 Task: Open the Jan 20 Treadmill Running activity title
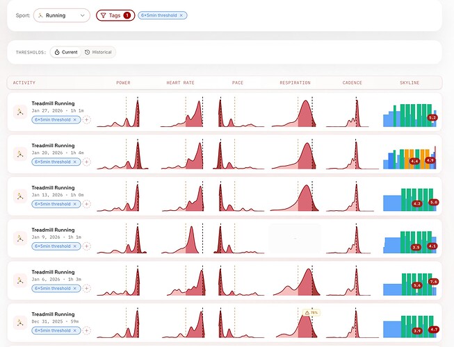pos(53,146)
